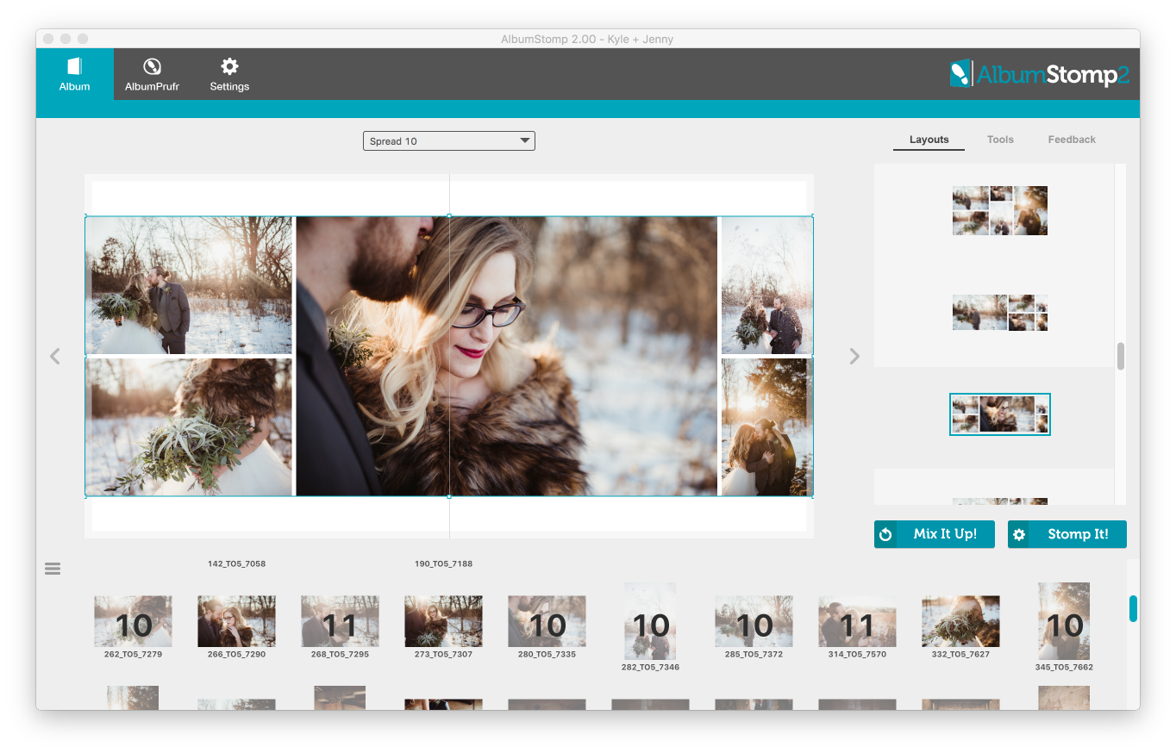Switch to the Feedback tab
This screenshot has width=1176, height=753.
(x=1072, y=140)
